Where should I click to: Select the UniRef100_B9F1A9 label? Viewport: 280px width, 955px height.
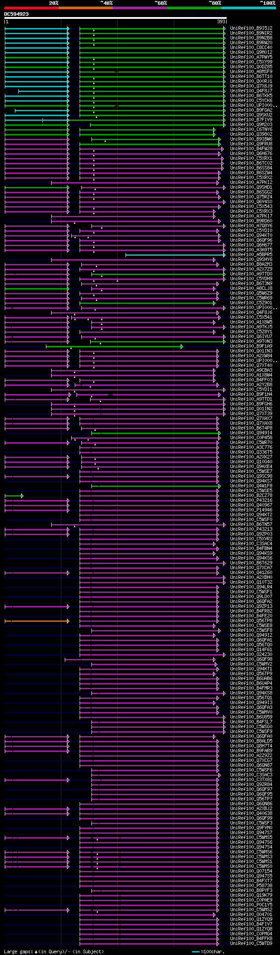click(251, 346)
